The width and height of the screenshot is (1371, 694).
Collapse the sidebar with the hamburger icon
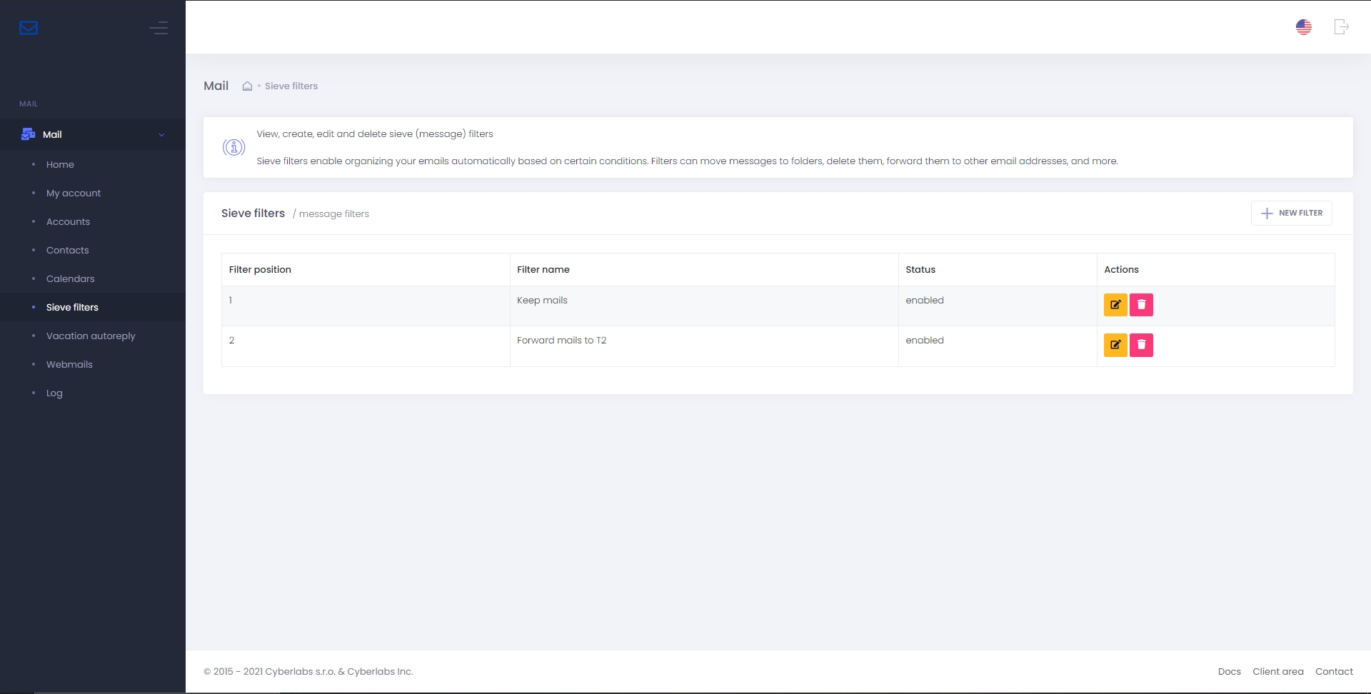[159, 28]
